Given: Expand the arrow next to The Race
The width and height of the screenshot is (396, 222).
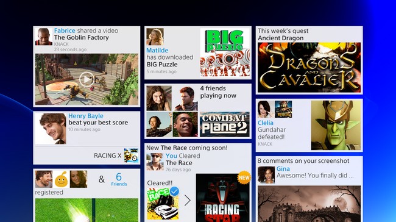Looking at the screenshot, I should coord(187,200).
